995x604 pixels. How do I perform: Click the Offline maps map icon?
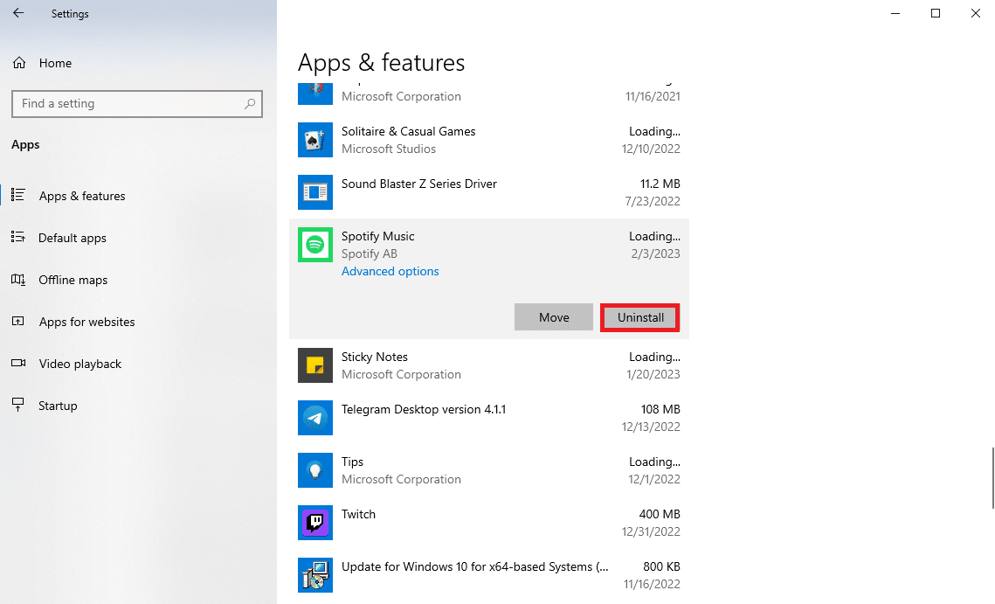tap(18, 280)
